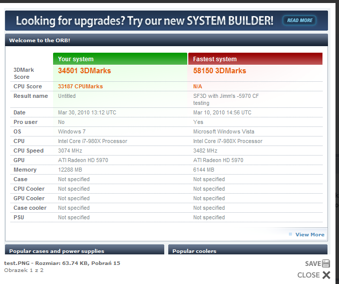The width and height of the screenshot is (339, 284).
Task: Click your system's 'Intel Core i7-980X Processor'
Action: click(93, 141)
